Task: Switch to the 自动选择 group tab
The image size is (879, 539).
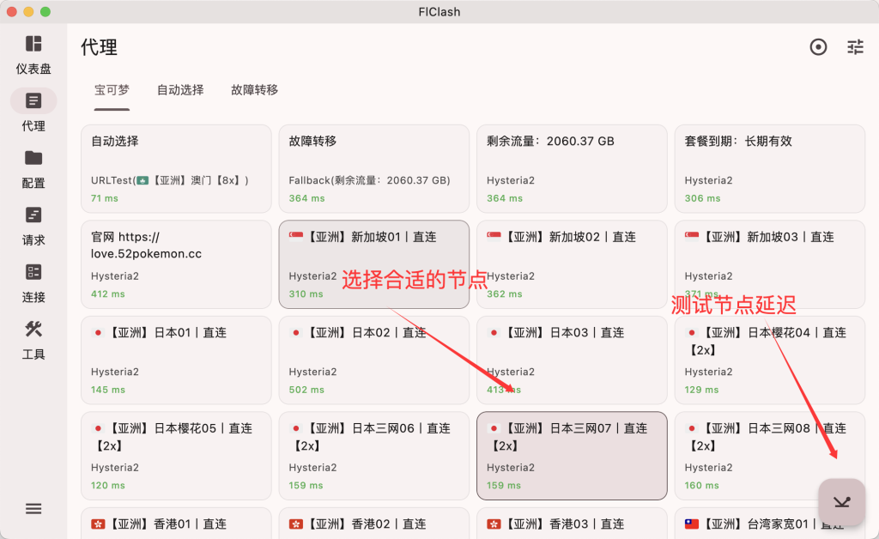Action: [180, 89]
